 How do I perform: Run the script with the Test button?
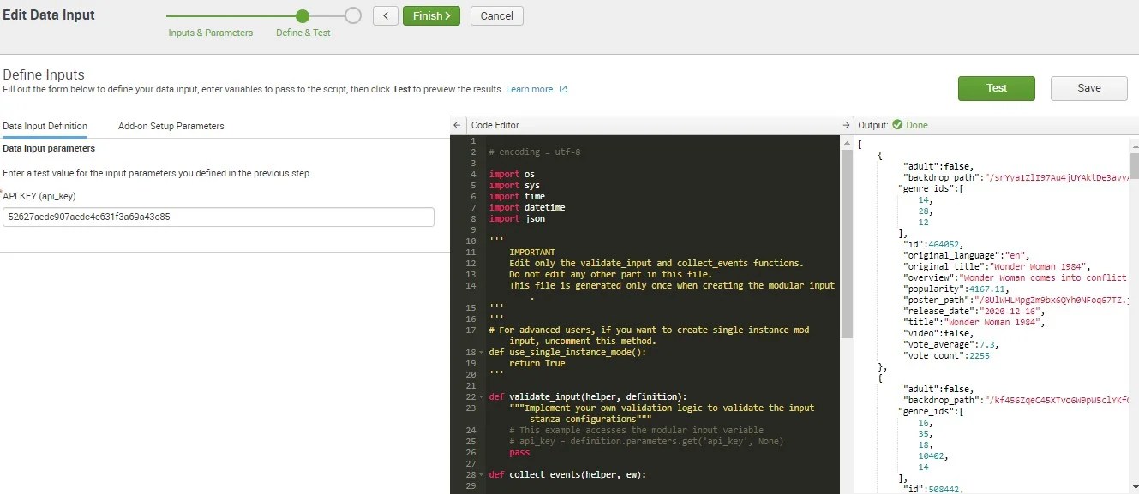pyautogui.click(x=996, y=88)
